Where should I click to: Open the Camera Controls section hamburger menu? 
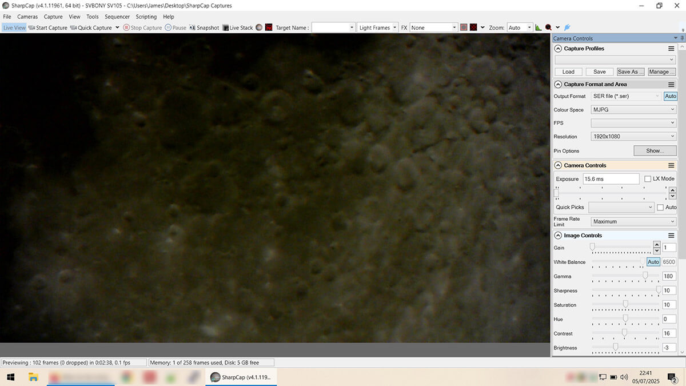(671, 165)
